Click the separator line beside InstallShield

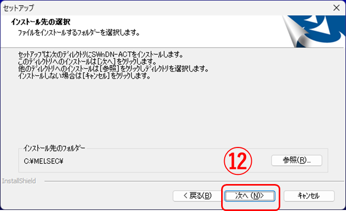pyautogui.click(x=194, y=182)
